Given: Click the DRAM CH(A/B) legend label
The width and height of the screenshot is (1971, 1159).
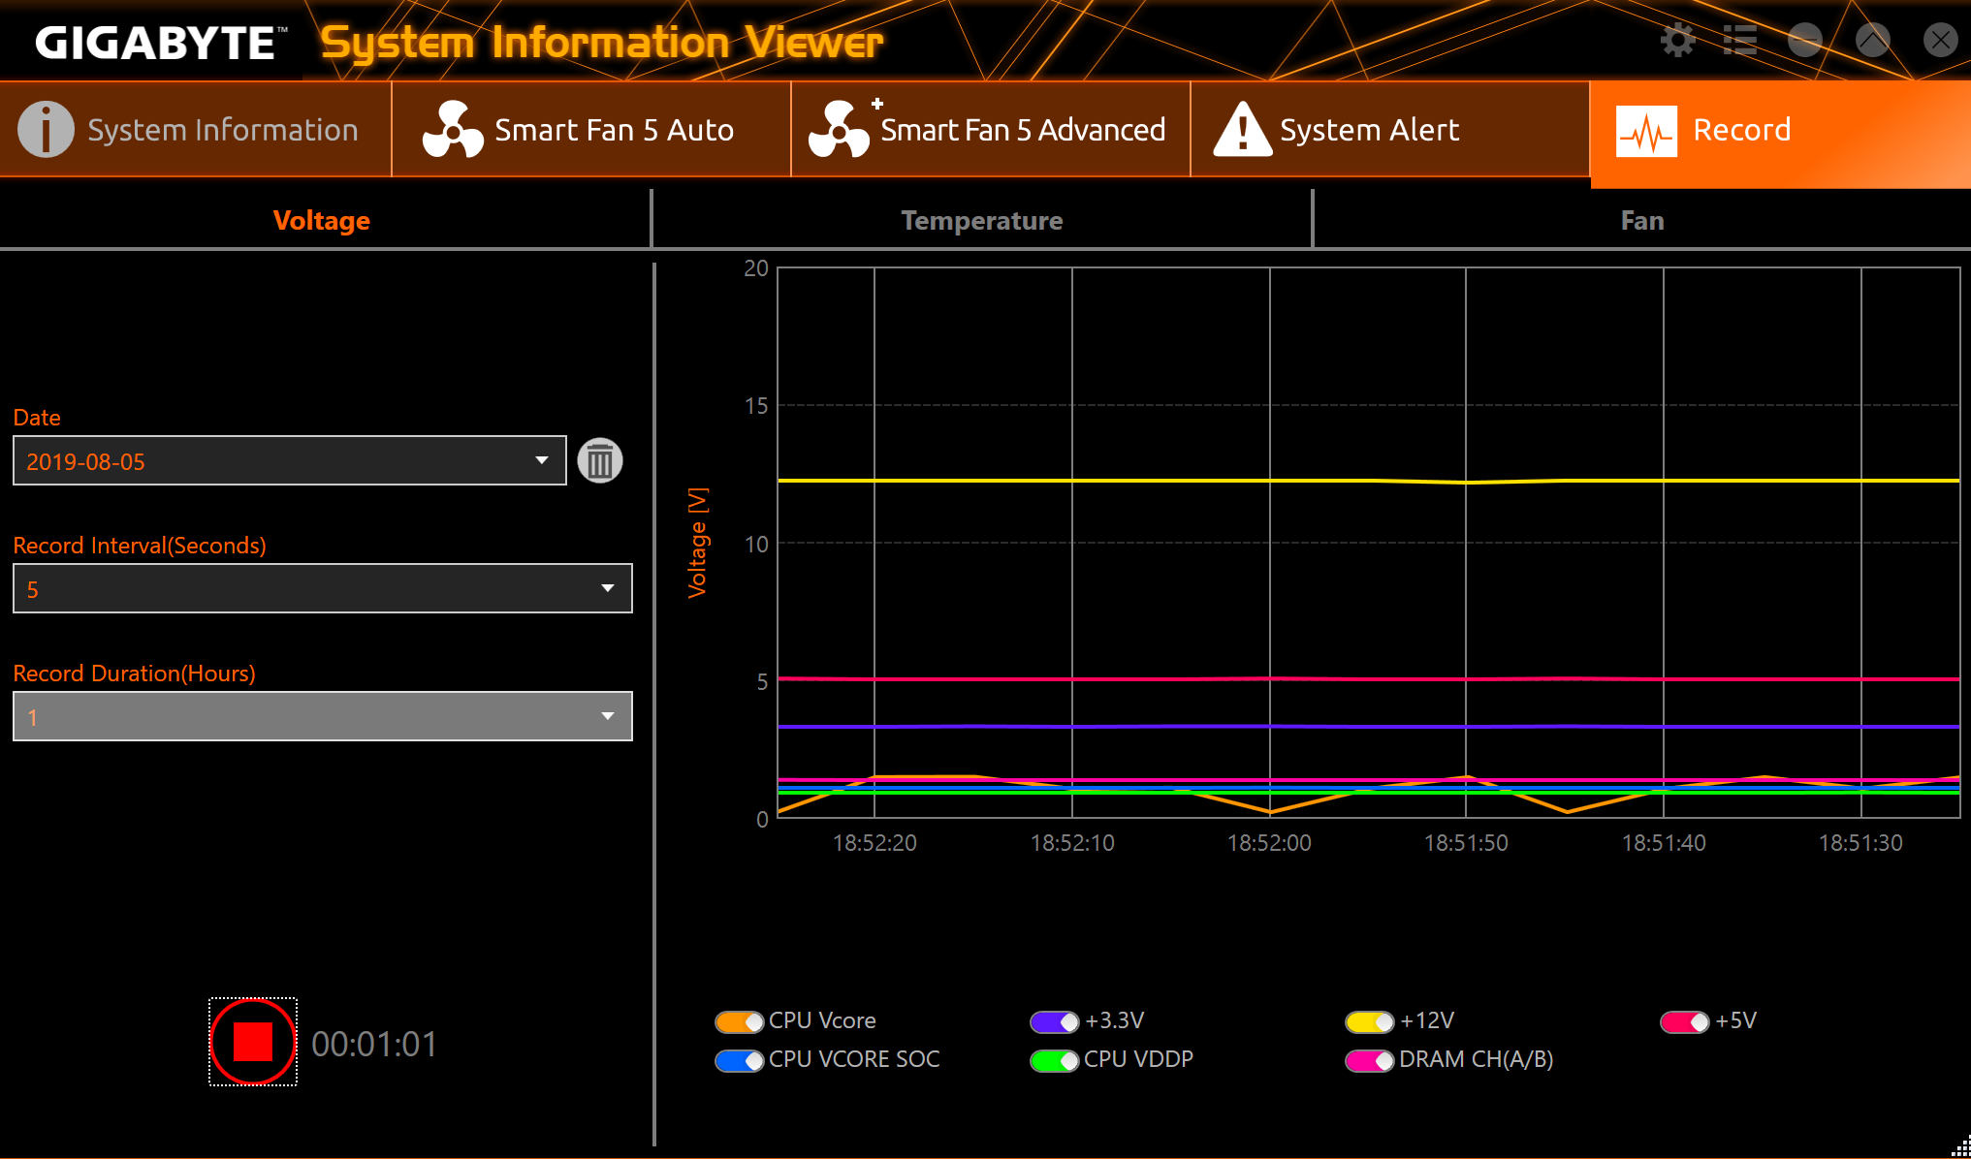Looking at the screenshot, I should coord(1476,1059).
